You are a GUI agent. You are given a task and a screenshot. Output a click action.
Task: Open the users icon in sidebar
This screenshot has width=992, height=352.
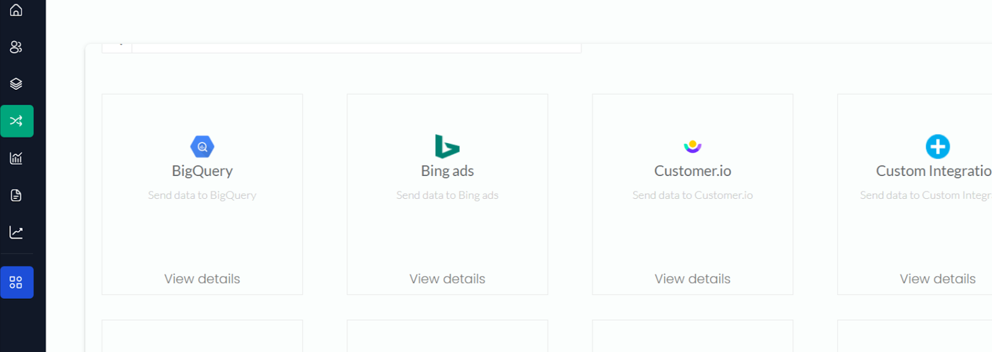[x=16, y=47]
